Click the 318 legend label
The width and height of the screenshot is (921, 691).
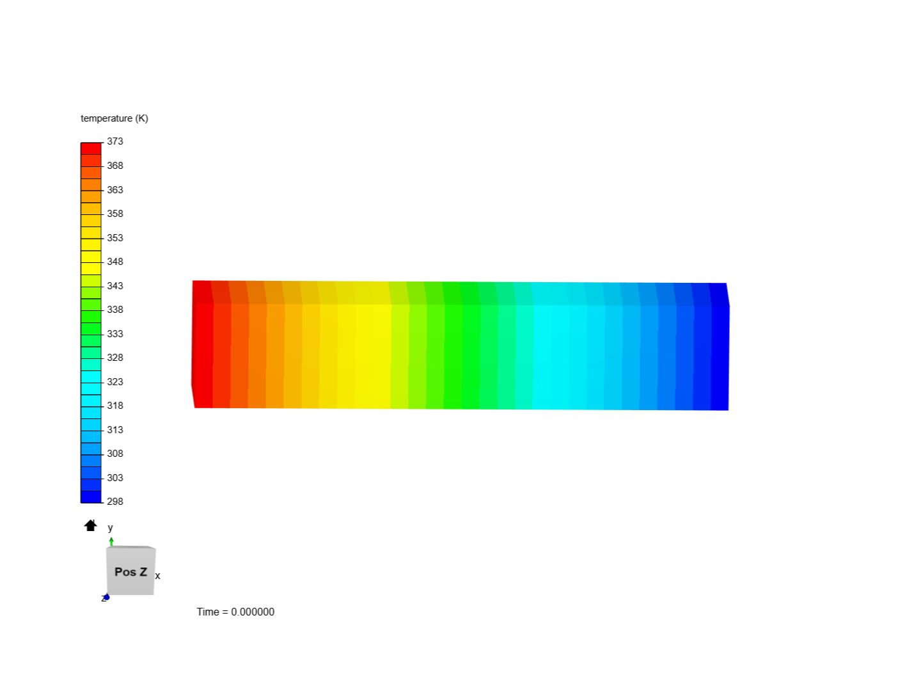tap(115, 406)
